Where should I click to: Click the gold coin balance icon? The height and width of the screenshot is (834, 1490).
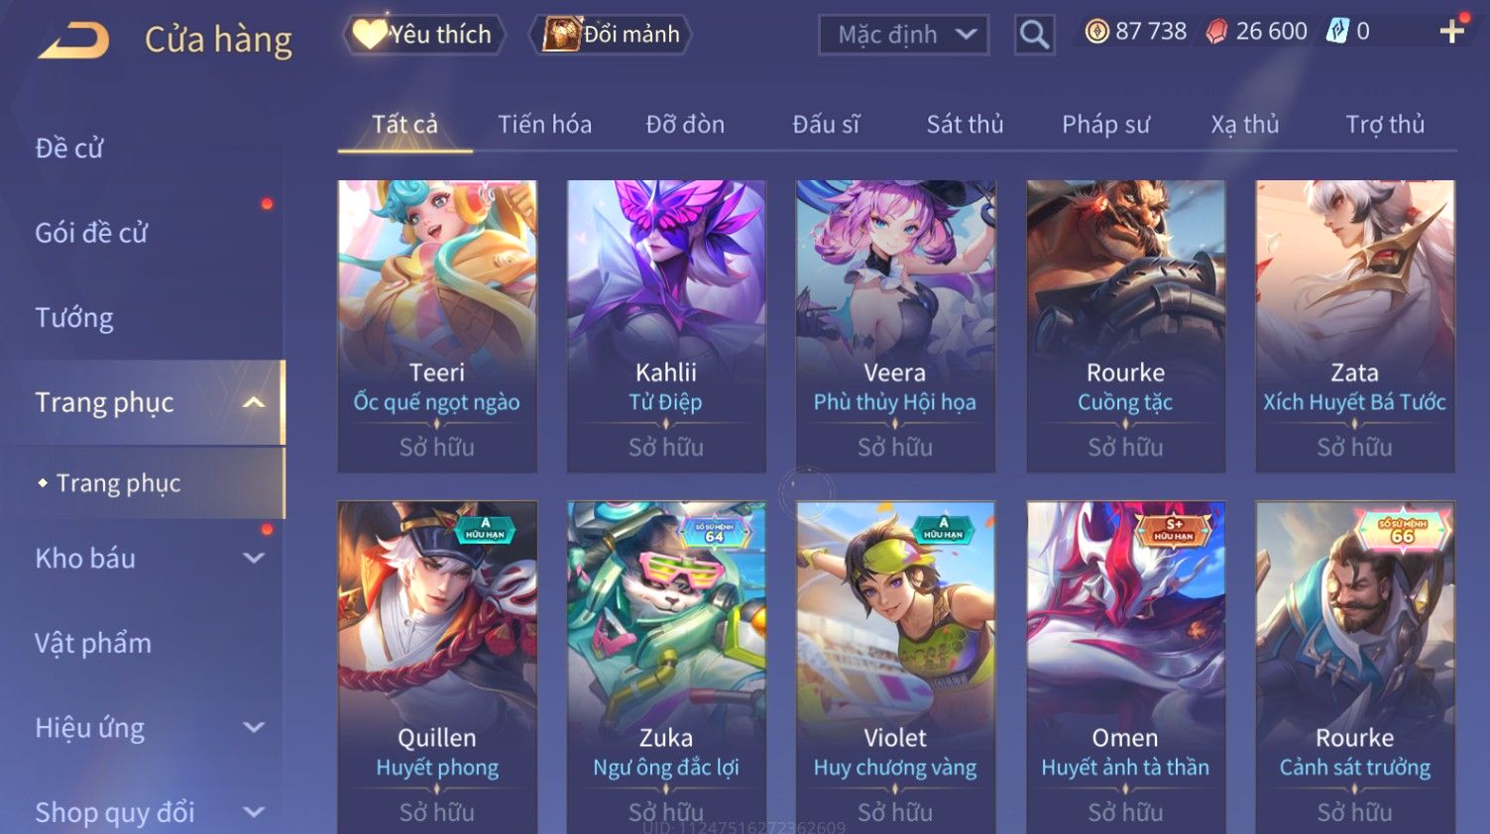1096,32
